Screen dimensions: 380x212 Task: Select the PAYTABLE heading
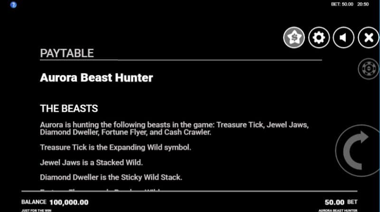(67, 53)
